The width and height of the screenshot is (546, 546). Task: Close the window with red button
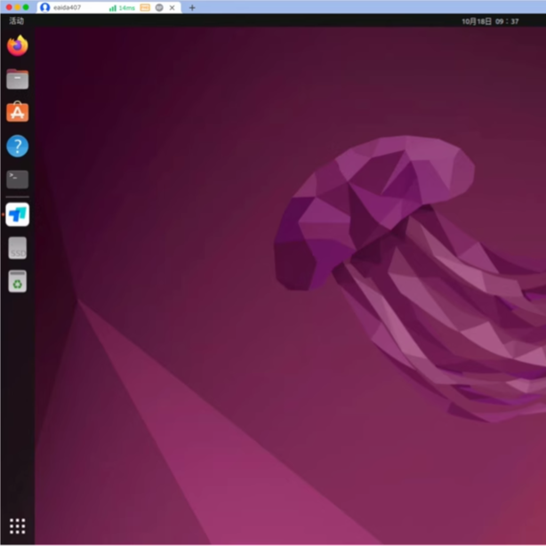click(9, 7)
